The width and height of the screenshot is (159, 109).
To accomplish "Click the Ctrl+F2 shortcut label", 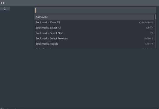I will tap(149, 44).
